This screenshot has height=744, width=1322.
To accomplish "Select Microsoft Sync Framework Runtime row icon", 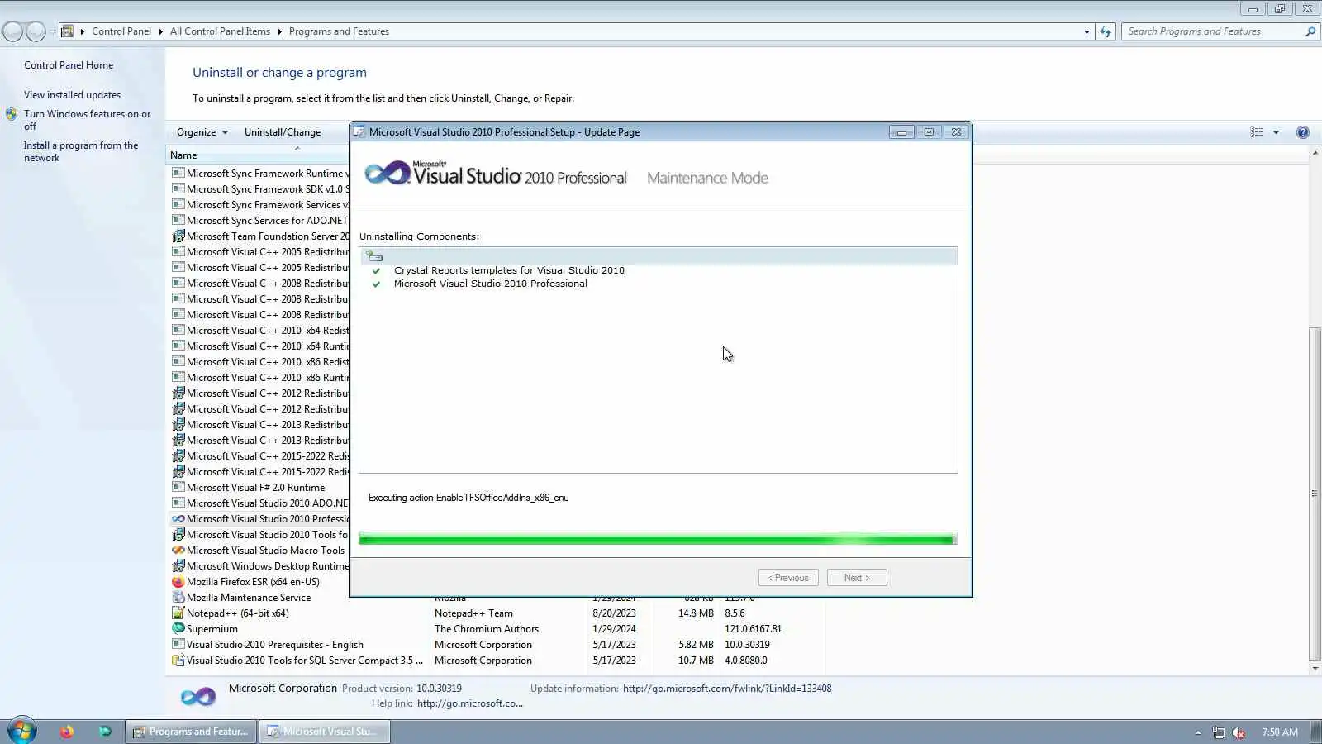I will pos(178,173).
